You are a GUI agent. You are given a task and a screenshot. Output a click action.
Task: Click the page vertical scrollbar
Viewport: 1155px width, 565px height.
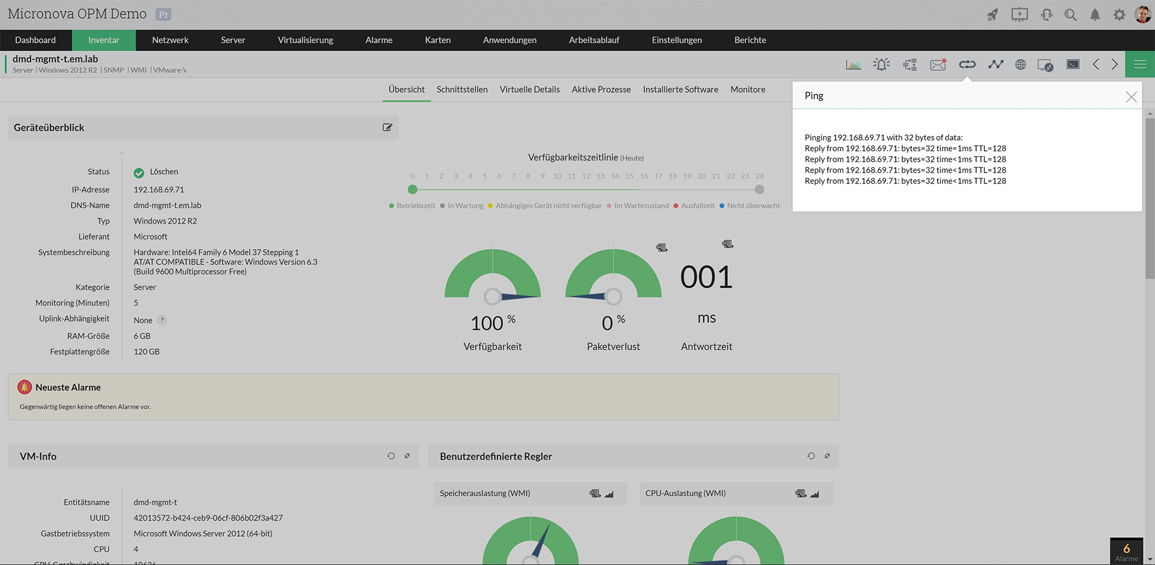1150,199
